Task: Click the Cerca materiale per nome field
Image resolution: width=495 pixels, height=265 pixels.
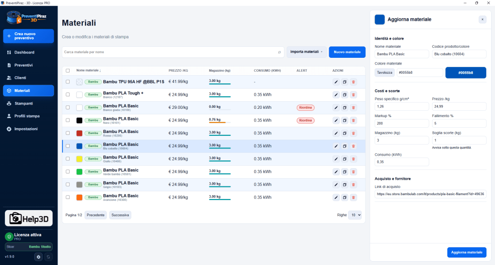Action: (173, 52)
